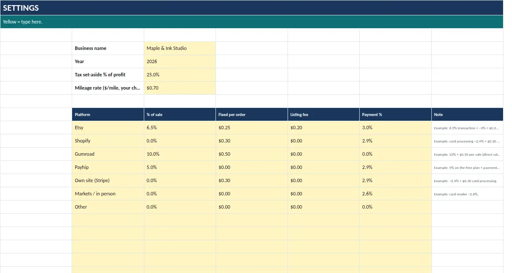
Task: Select Gumroad's $0.50 fixed per order cell
Action: click(252, 154)
